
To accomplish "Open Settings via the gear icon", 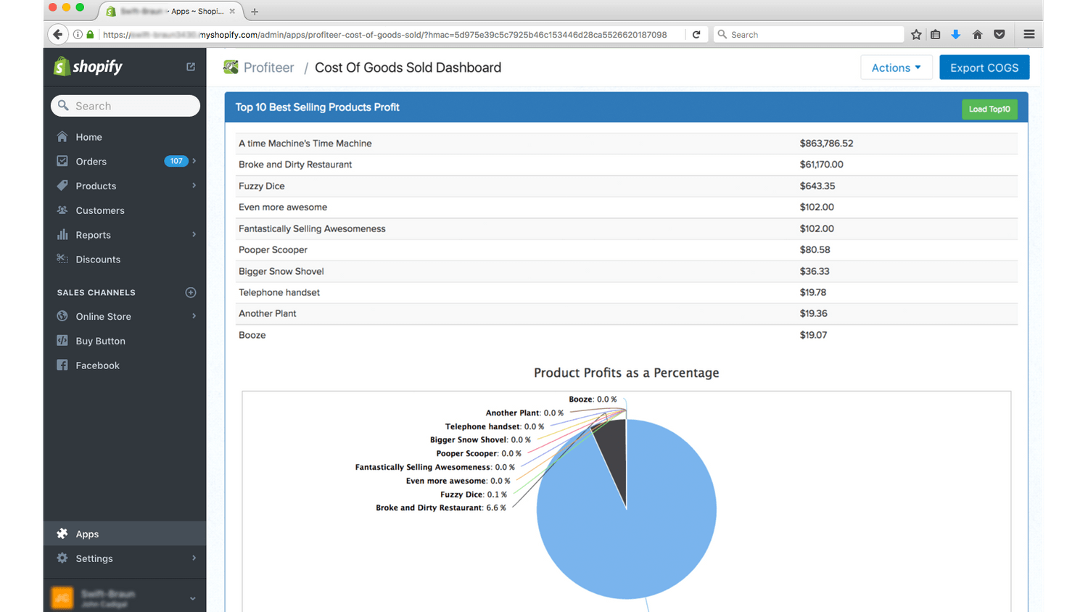I will pyautogui.click(x=62, y=558).
